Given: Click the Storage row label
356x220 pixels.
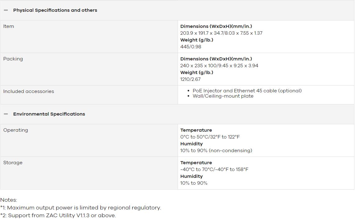Looking at the screenshot, I should 13,163.
